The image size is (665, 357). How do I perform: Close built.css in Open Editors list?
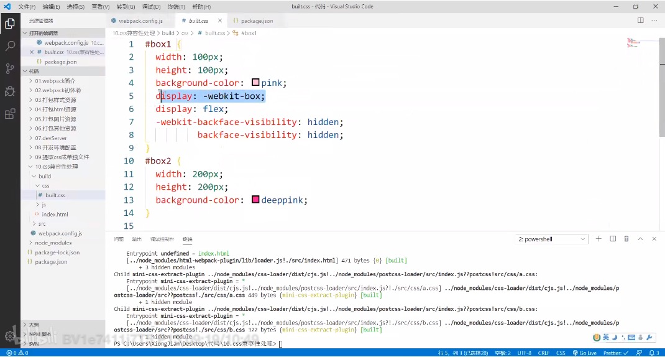coord(32,52)
